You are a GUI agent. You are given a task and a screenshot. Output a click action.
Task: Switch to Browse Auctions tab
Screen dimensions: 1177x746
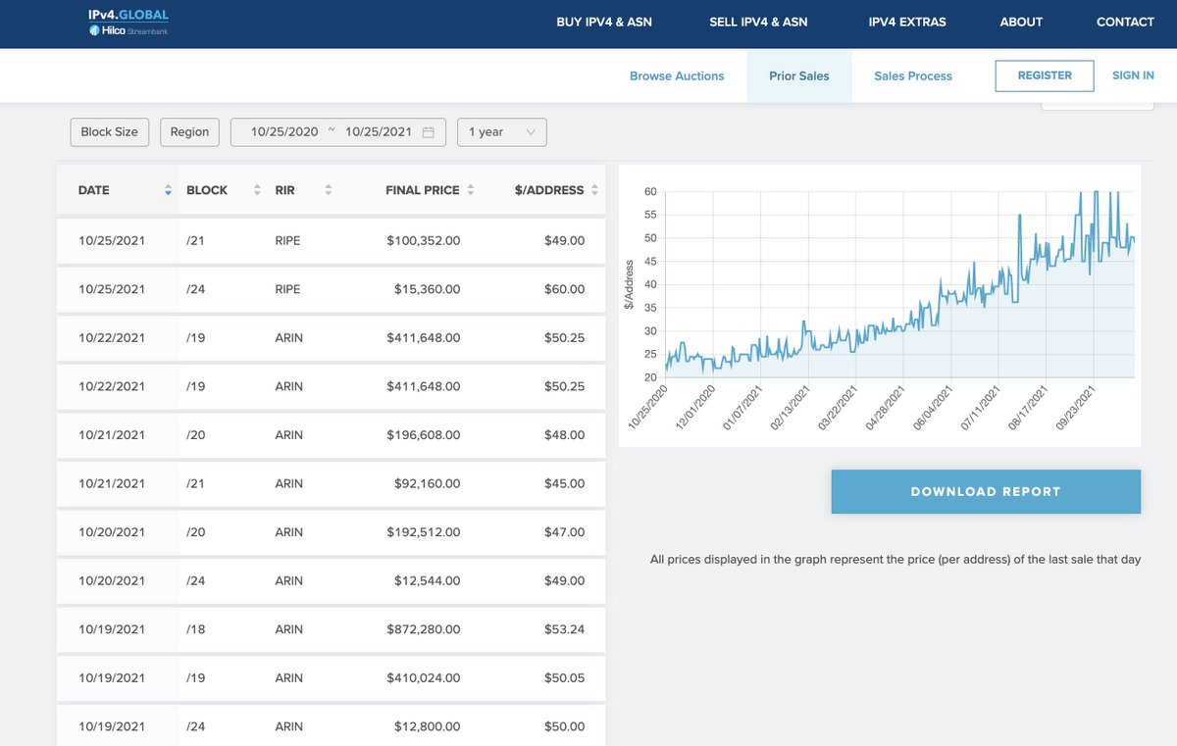[677, 75]
